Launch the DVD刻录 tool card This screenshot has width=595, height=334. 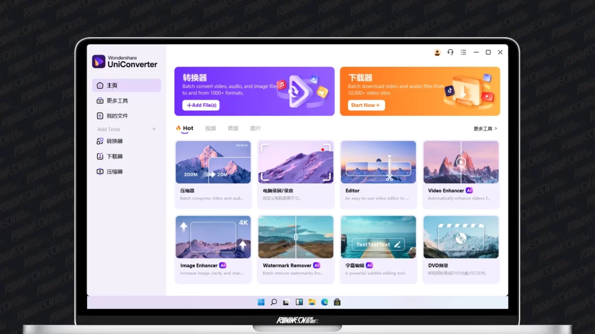pos(461,249)
